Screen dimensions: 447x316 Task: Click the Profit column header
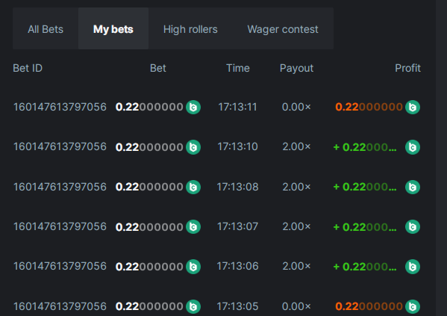[x=407, y=68]
